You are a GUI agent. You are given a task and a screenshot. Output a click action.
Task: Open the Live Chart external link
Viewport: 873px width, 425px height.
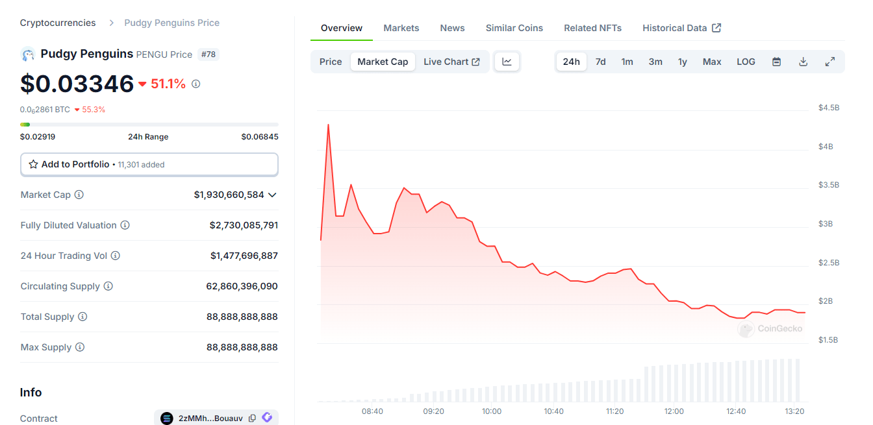[451, 61]
